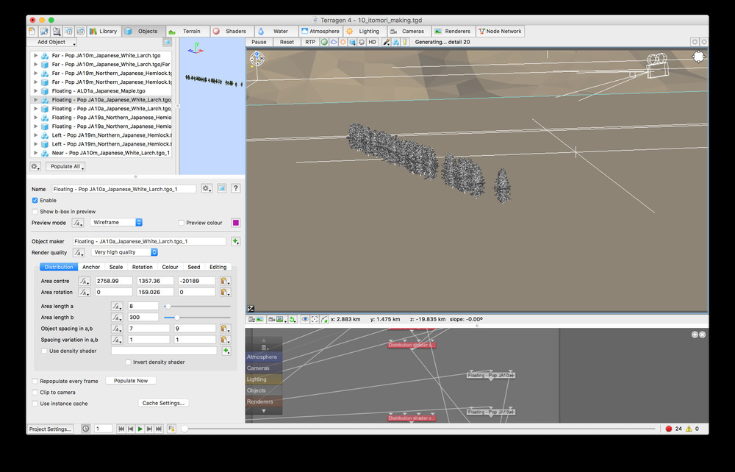Open the Render quality dropdown

[x=124, y=252]
